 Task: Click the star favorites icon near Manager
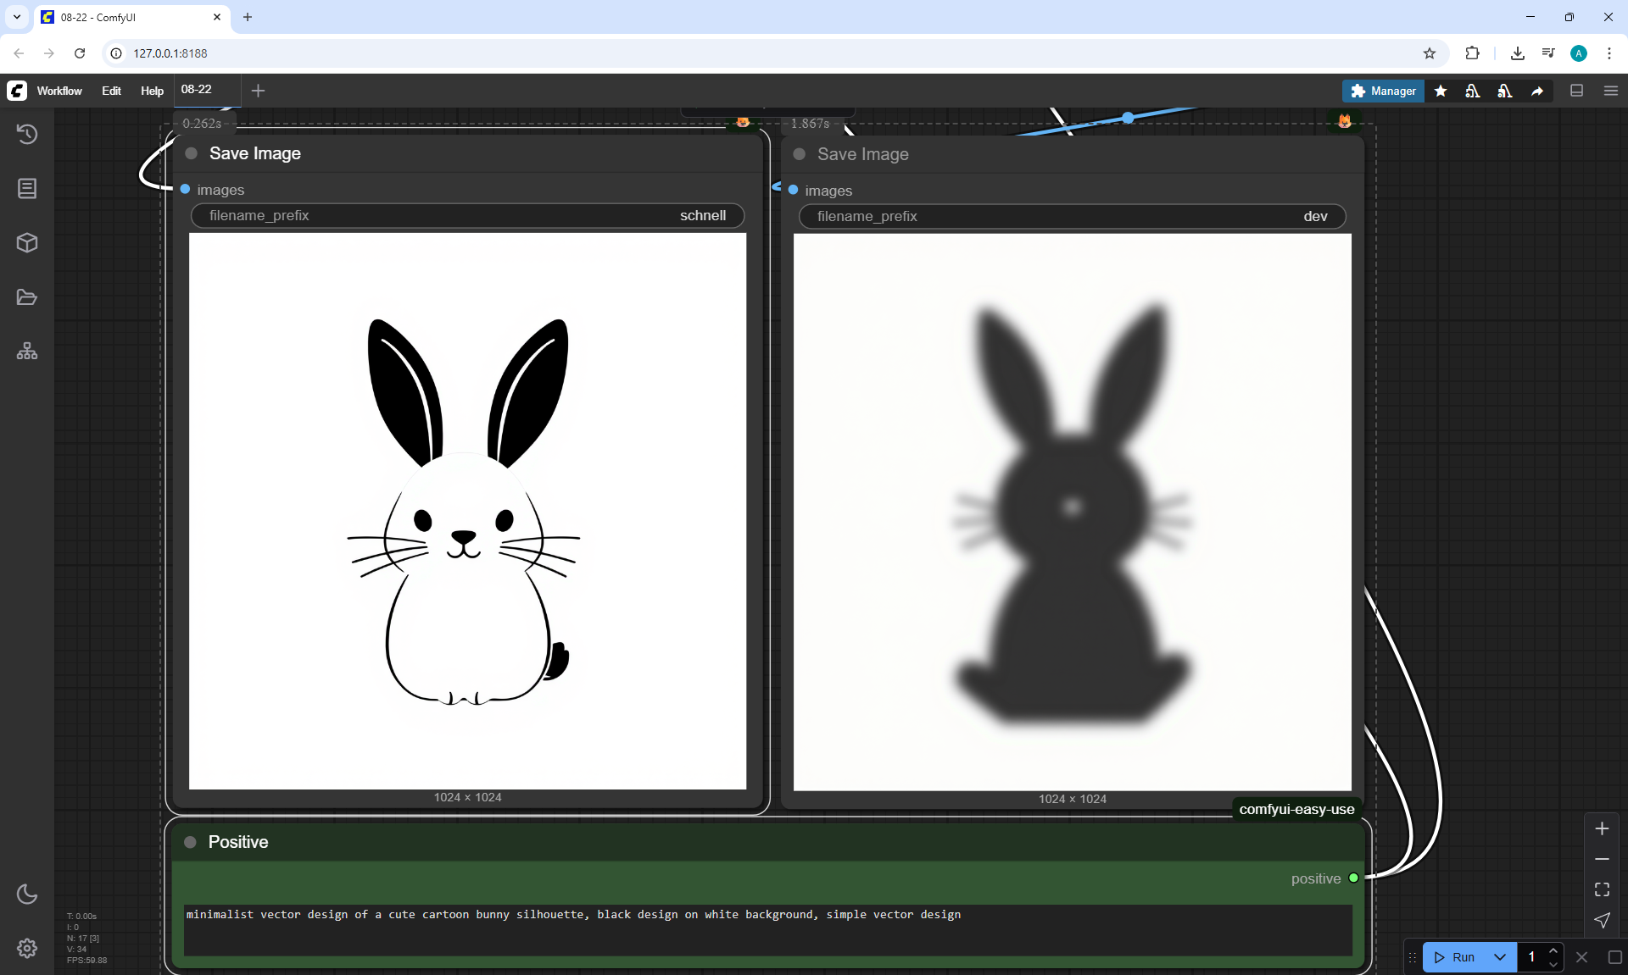tap(1441, 91)
